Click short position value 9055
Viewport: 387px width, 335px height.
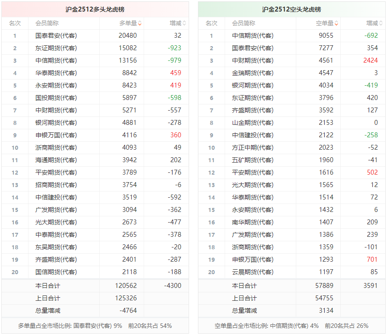tap(326, 36)
